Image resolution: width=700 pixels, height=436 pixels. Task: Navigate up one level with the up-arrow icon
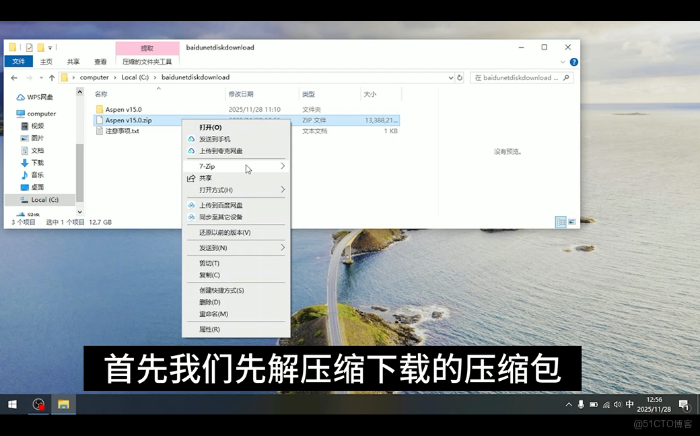click(x=52, y=77)
